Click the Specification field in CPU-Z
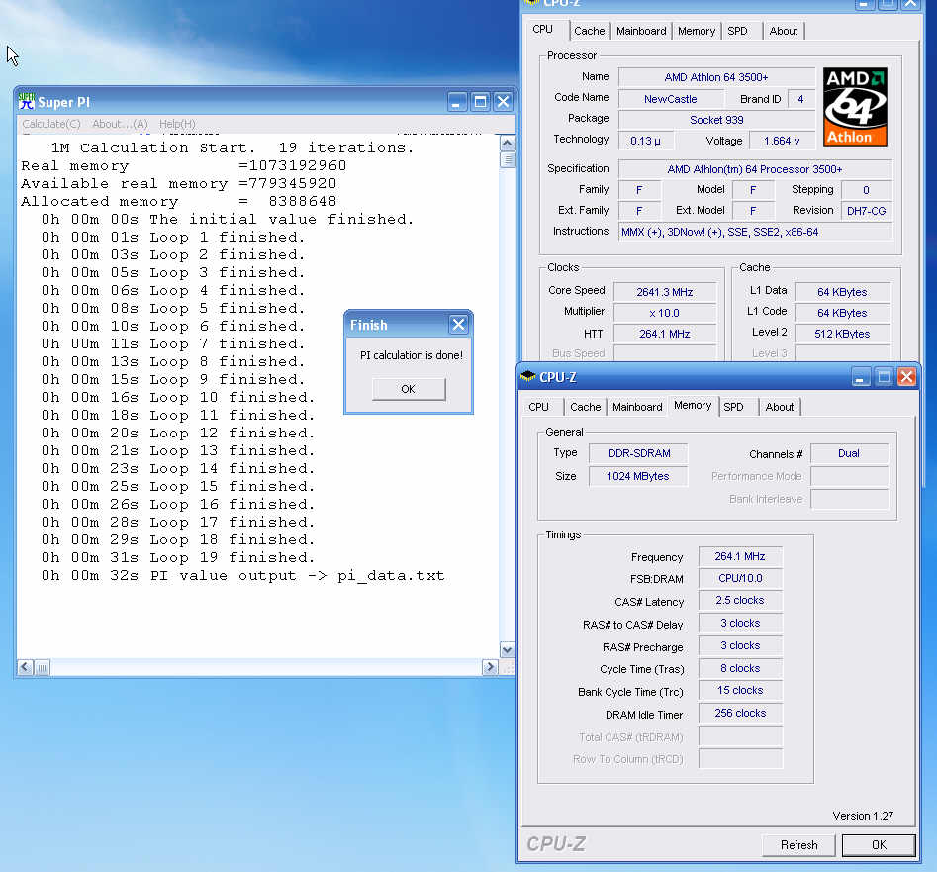Screen dimensions: 937x872 (755, 169)
